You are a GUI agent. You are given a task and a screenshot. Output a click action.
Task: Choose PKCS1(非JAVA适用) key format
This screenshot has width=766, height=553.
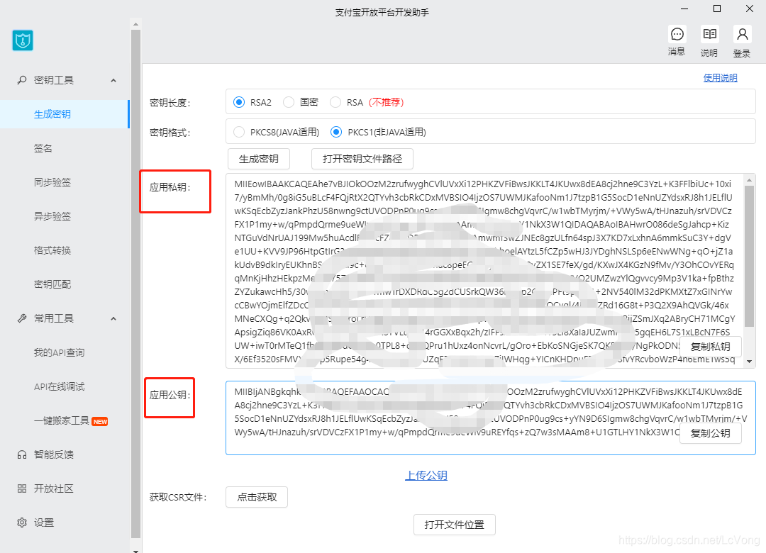[x=336, y=132]
